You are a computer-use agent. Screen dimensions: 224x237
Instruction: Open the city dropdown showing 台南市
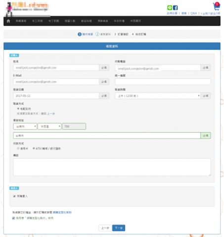click(25, 126)
